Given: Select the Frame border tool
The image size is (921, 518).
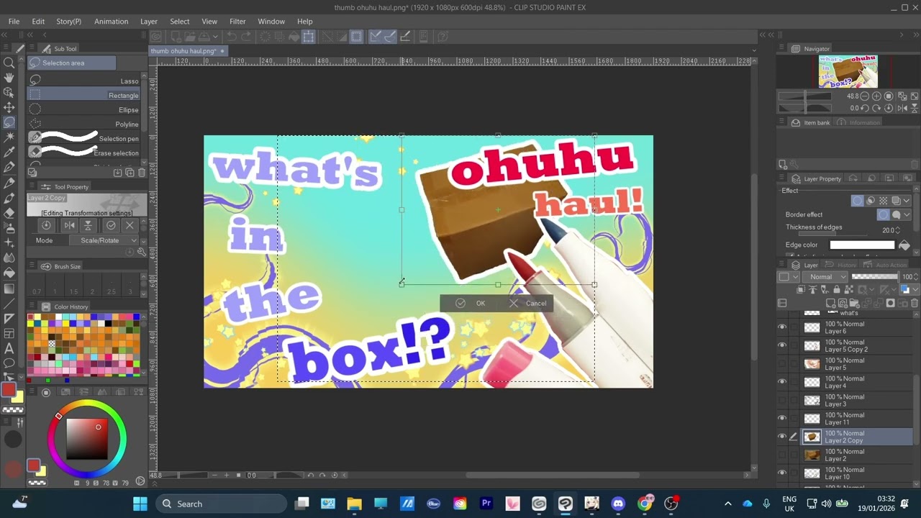Looking at the screenshot, I should (x=9, y=333).
